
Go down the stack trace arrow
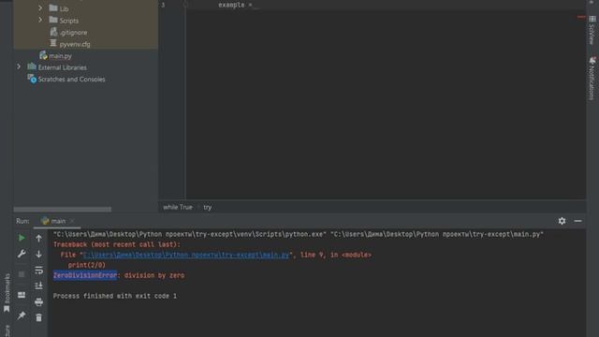pyautogui.click(x=39, y=254)
